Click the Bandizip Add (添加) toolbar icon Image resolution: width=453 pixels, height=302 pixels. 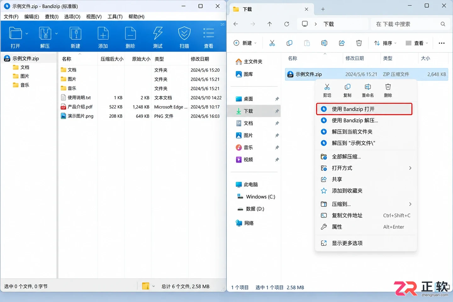pos(103,33)
